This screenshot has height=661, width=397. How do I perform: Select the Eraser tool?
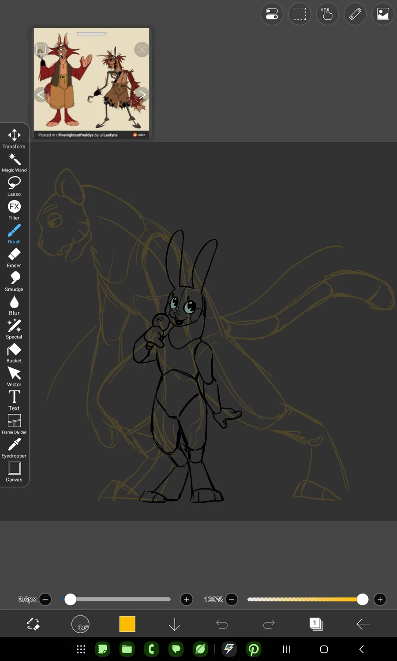pos(14,257)
